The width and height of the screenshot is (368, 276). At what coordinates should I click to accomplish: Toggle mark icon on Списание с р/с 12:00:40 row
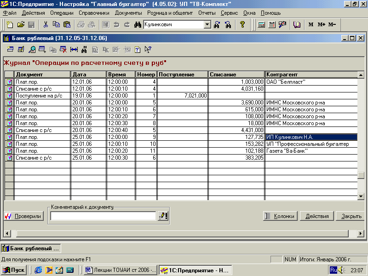point(9,130)
